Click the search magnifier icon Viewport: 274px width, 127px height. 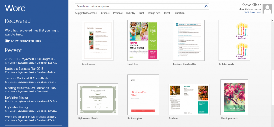206,6
